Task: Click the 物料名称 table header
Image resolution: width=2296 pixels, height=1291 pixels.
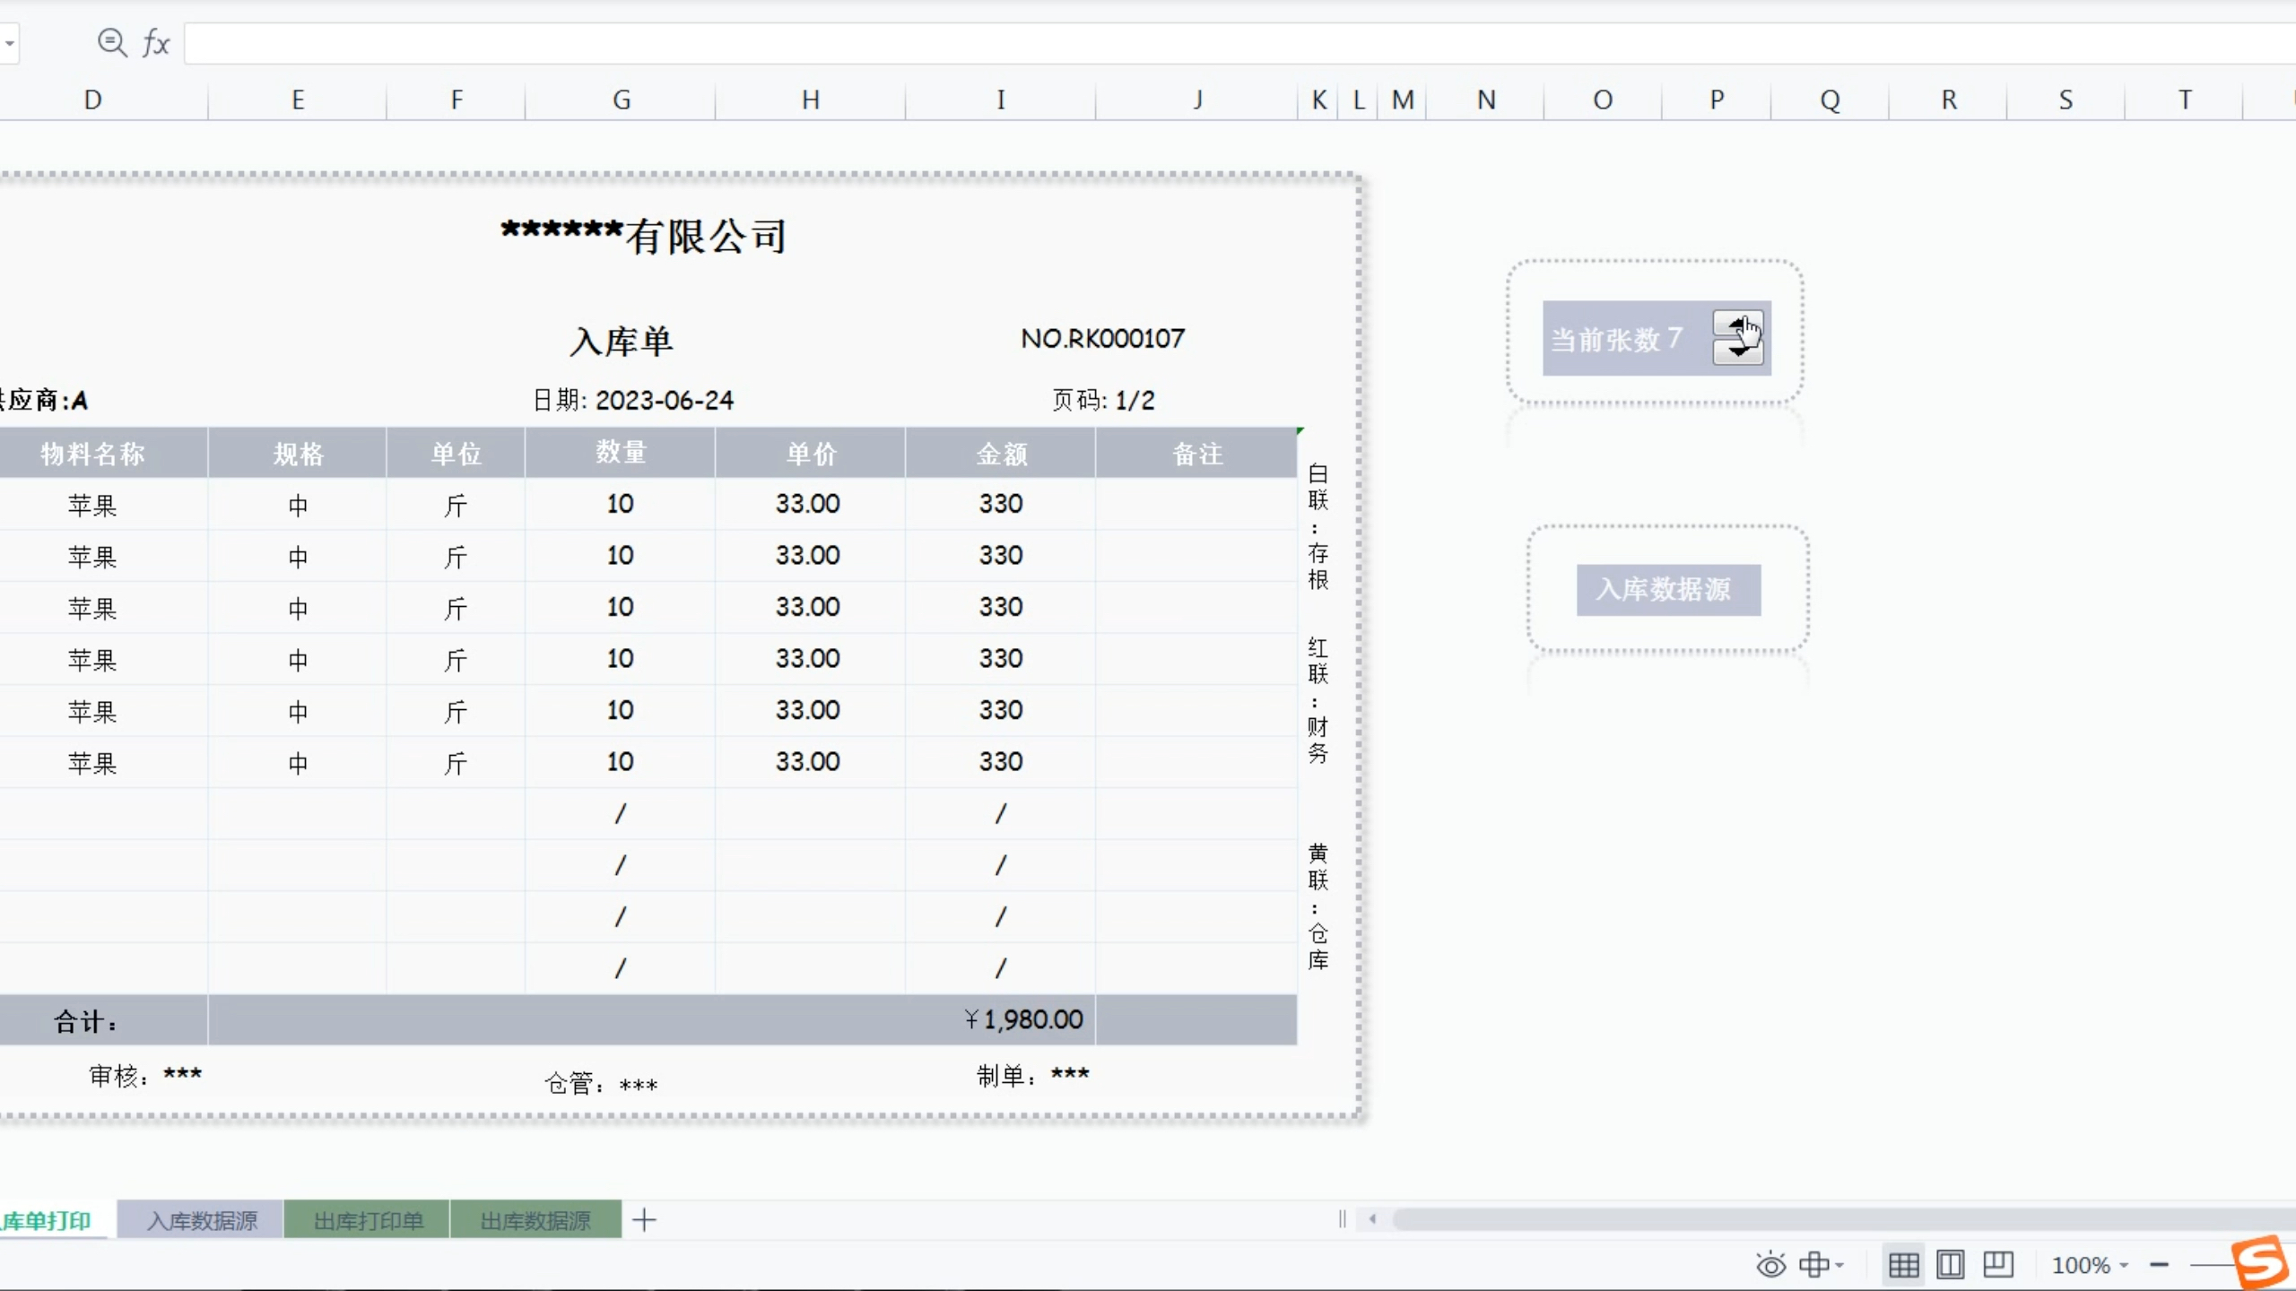Action: pos(92,454)
